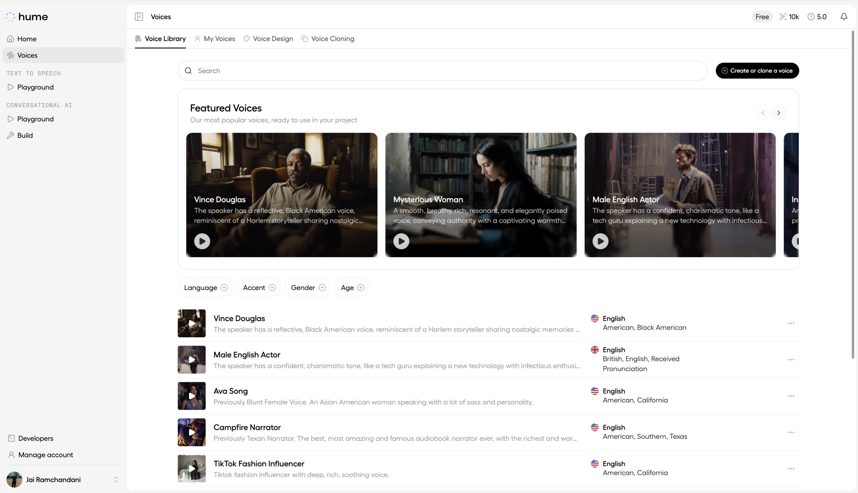
Task: Play TikTok Fashion Influencer sample
Action: 191,469
